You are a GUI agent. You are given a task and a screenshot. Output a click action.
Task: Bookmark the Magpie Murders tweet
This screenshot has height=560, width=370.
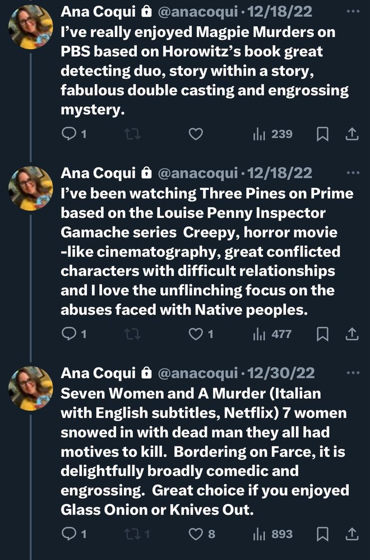(x=322, y=134)
